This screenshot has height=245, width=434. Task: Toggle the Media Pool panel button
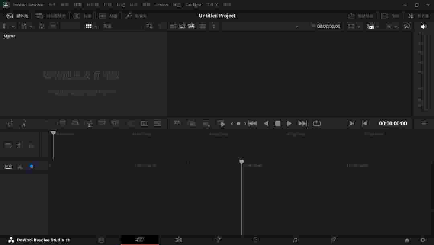pyautogui.click(x=17, y=16)
